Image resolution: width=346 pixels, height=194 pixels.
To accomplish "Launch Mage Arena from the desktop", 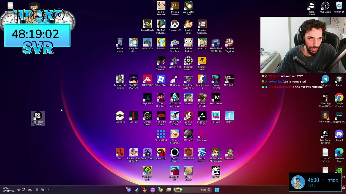I will pos(147,99).
